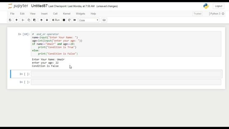Open the Edit menu

(x=22, y=14)
